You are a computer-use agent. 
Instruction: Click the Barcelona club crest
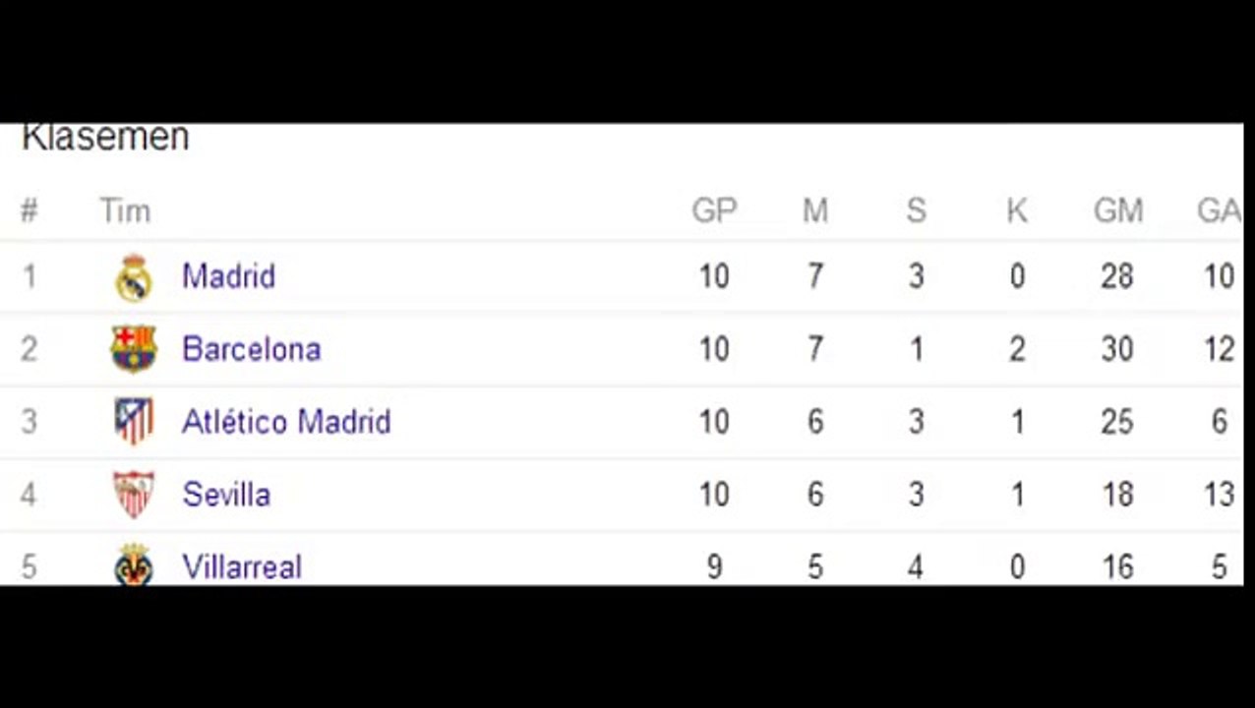click(134, 349)
